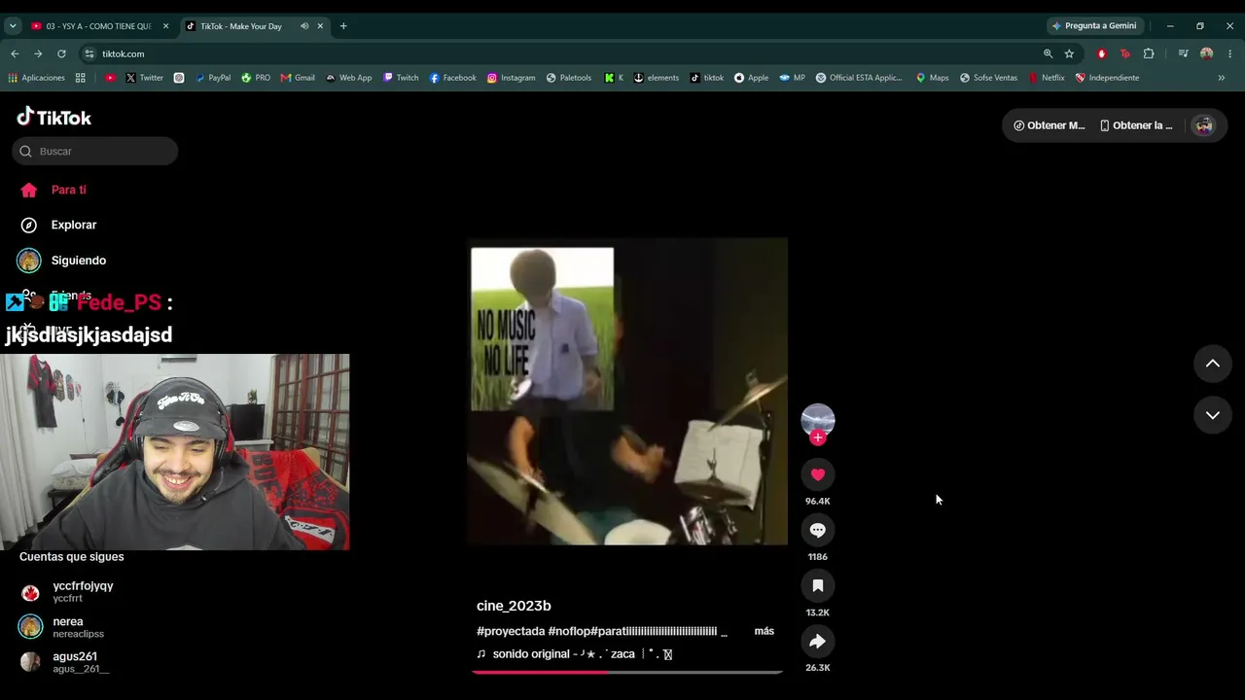Click Pregunta a Gemini
The image size is (1245, 700).
click(1094, 26)
